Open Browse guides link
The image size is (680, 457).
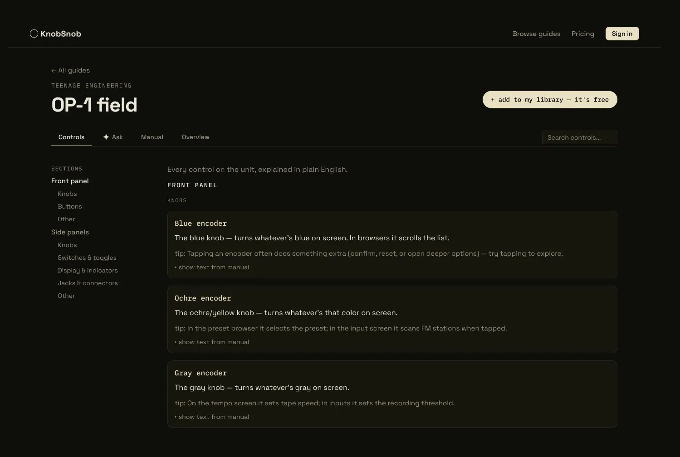click(537, 34)
